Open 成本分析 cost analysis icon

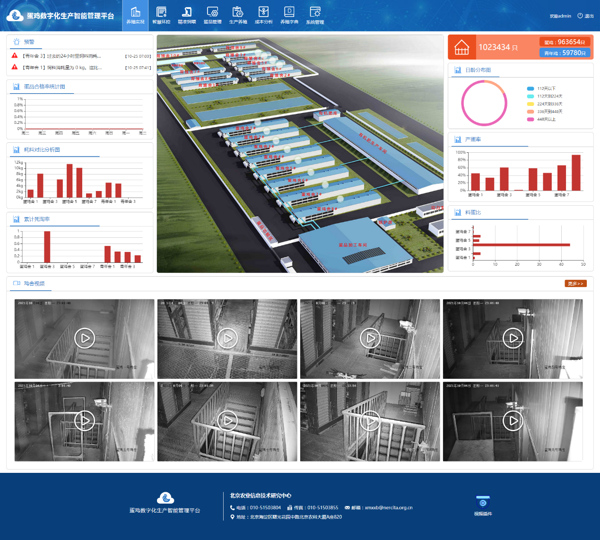263,15
